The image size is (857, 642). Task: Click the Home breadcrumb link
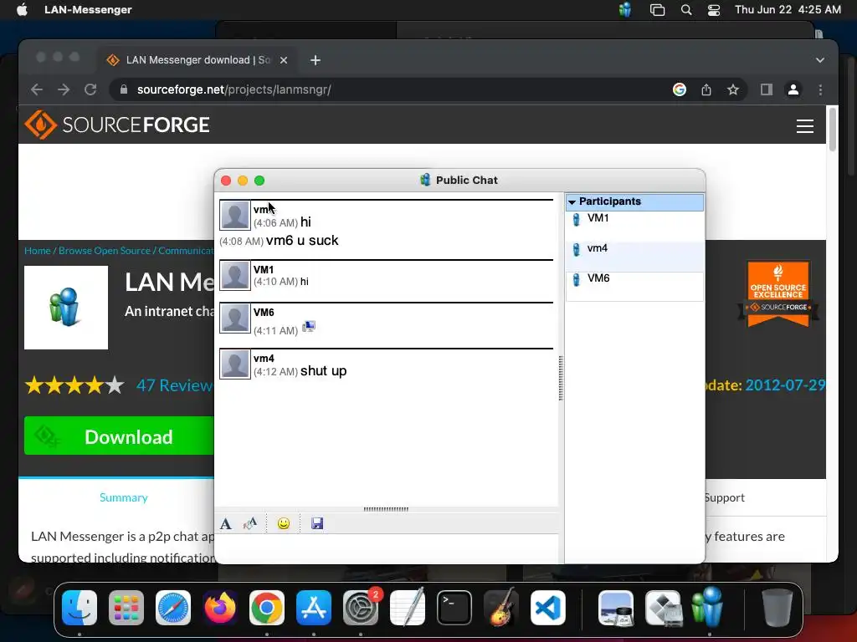coord(37,251)
